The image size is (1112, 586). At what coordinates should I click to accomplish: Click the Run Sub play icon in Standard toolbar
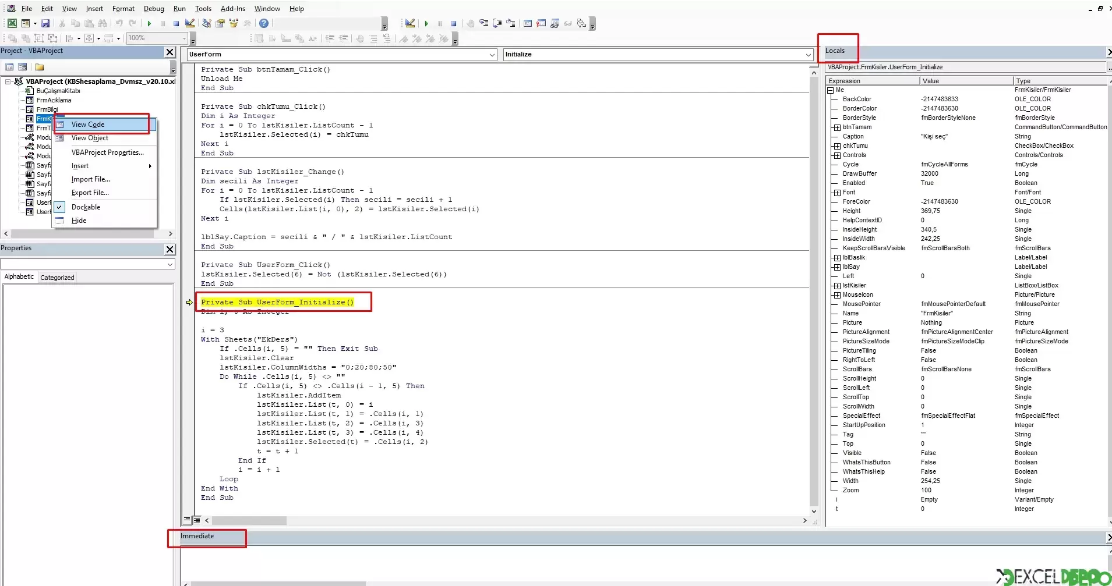coord(149,23)
